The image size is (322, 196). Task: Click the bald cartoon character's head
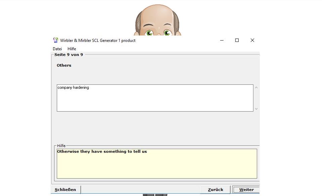click(157, 15)
